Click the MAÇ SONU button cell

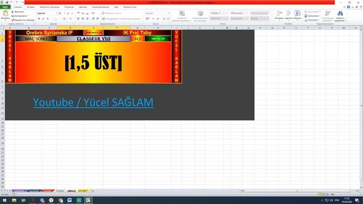point(36,39)
